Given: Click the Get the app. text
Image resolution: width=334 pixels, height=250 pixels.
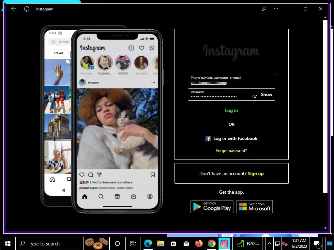Looking at the screenshot, I should 231,192.
